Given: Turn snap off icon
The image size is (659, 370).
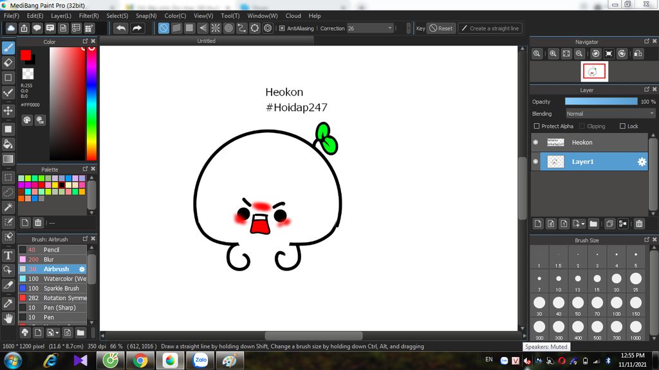Looking at the screenshot, I should click(163, 28).
